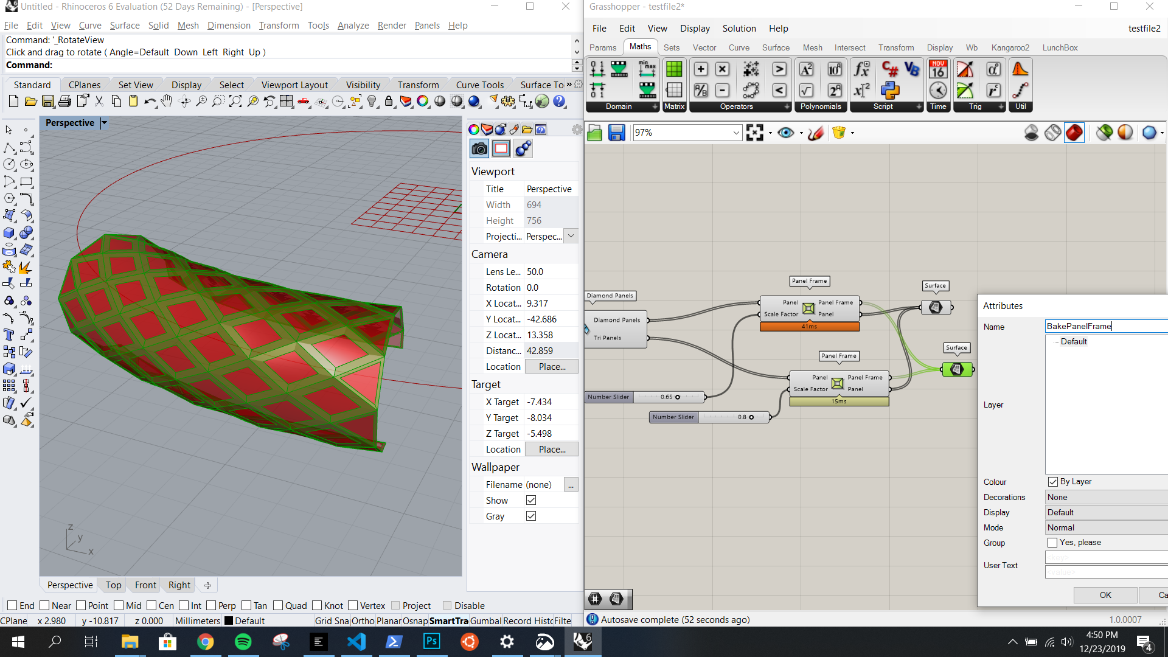Click the 0.8 Number Slider grip

[x=751, y=417]
